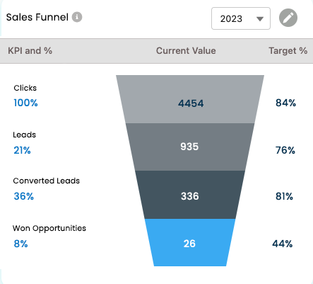
Task: Click the 84% target for Clicks
Action: [285, 103]
